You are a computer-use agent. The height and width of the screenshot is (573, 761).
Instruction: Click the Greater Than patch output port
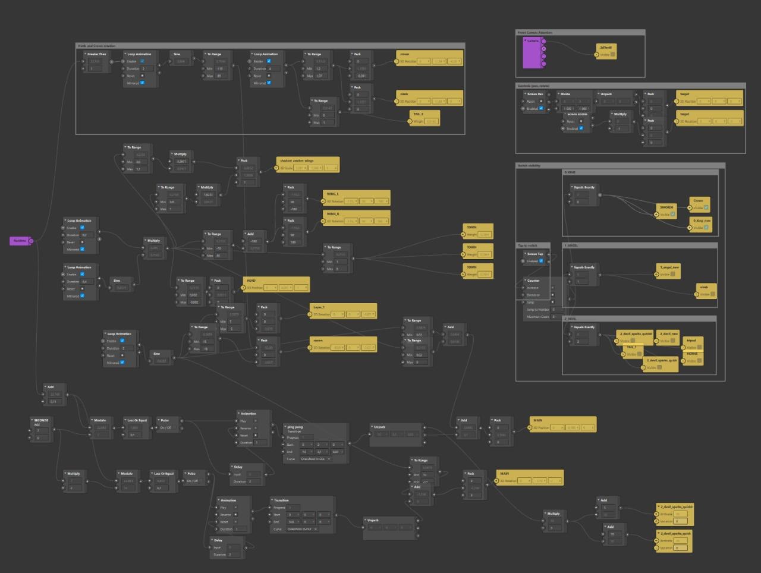click(x=112, y=61)
